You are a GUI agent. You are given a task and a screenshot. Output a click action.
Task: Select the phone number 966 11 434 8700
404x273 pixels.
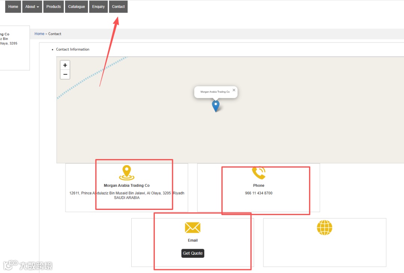click(x=259, y=193)
